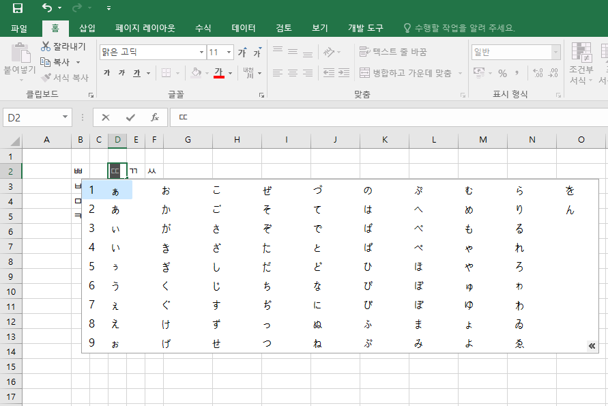Click the red font color button
This screenshot has width=608, height=406.
[219, 72]
